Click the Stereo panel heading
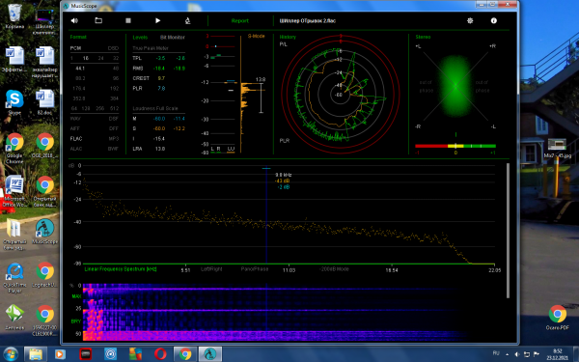This screenshot has height=362, width=579. click(423, 37)
